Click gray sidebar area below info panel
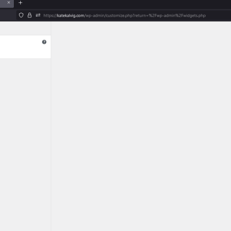Viewport: 231px width, 231px height. point(25,144)
